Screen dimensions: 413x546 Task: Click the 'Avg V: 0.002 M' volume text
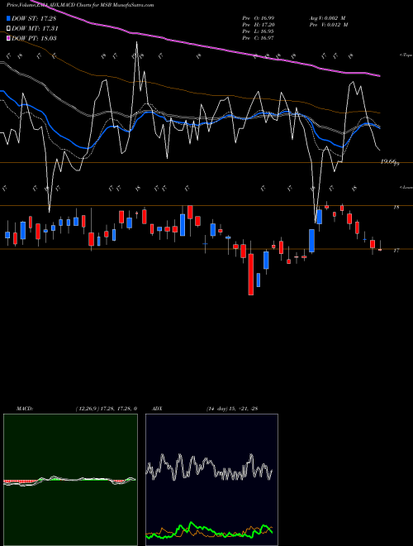329,17
